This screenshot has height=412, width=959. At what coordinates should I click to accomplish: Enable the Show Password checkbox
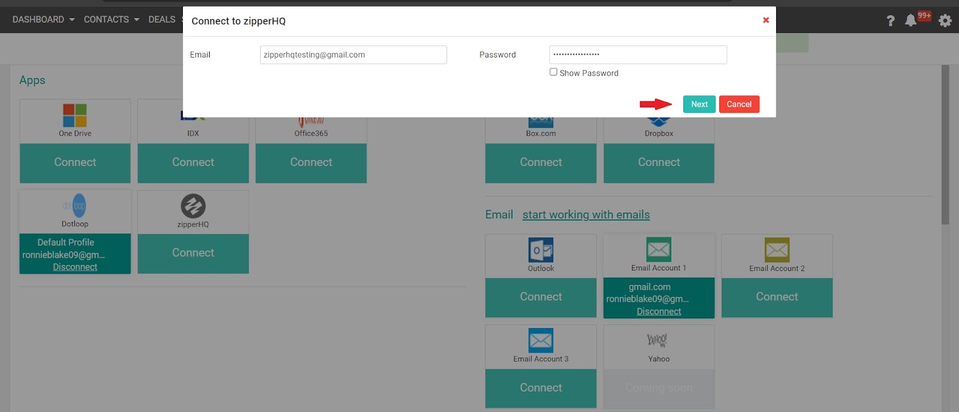point(553,72)
